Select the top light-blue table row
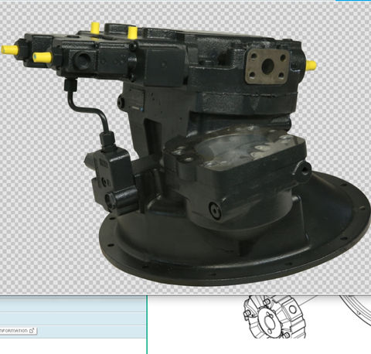This screenshot has width=371, height=354. [x=73, y=306]
